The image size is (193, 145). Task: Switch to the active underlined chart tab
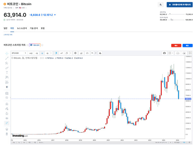[x=12, y=28]
